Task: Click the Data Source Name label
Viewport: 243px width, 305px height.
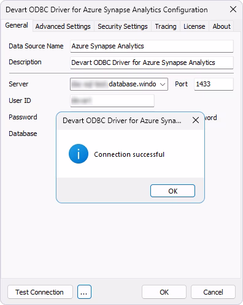Action: point(36,46)
